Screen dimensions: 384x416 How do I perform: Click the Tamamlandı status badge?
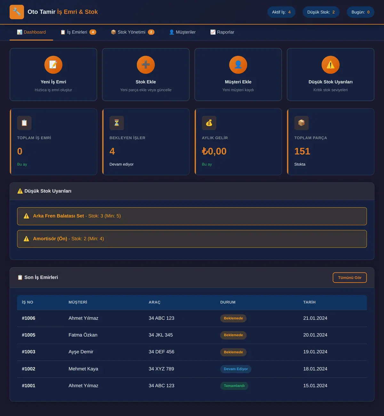[234, 386]
